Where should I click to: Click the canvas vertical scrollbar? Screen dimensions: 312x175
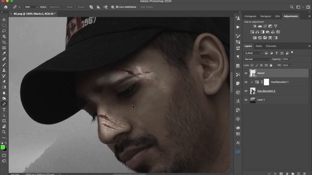click(232, 82)
